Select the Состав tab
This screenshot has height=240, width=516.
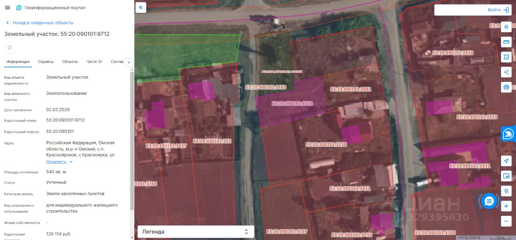point(117,62)
